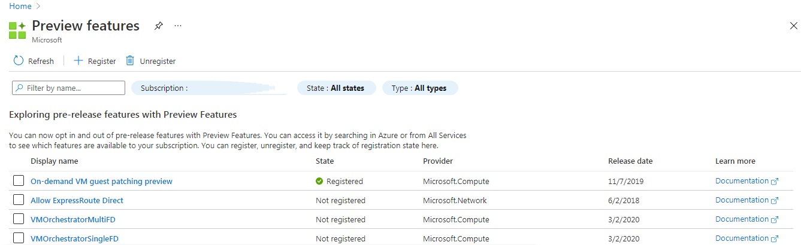Pin the Preview features blade
The image size is (801, 245).
click(158, 26)
